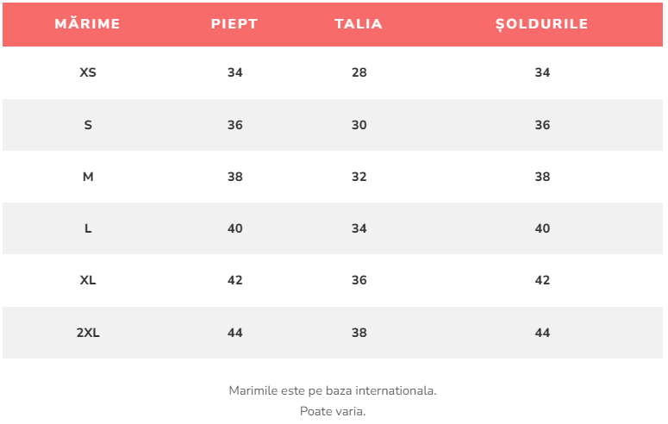Image resolution: width=668 pixels, height=424 pixels.
Task: Click the waist value 30 for S
Action: point(359,125)
